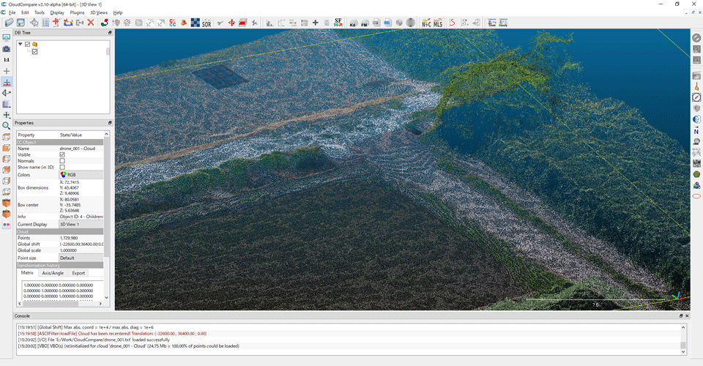The width and height of the screenshot is (703, 366).
Task: Click the N+C plugin icon
Action: coord(426,23)
